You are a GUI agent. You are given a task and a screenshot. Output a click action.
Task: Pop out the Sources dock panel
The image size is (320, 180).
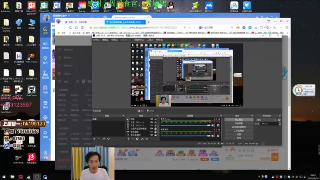(x=157, y=116)
